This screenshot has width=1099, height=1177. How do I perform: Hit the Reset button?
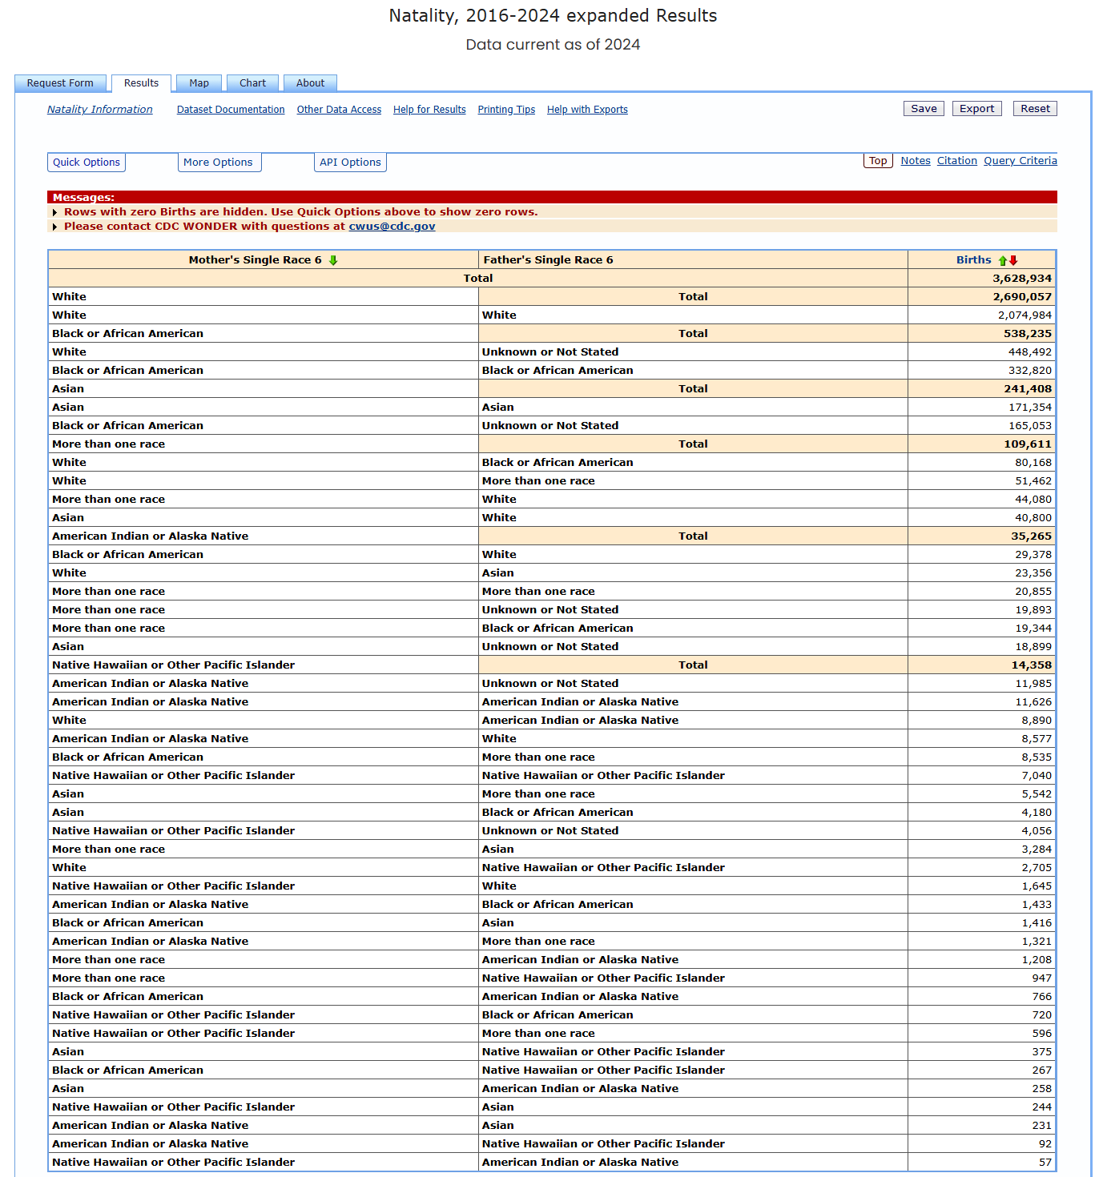[x=1035, y=109]
